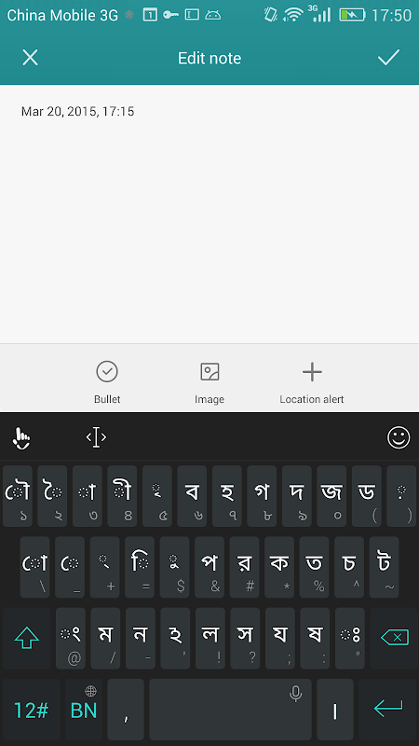Image resolution: width=419 pixels, height=746 pixels.
Task: Open the cursor movement control icon
Action: (96, 436)
